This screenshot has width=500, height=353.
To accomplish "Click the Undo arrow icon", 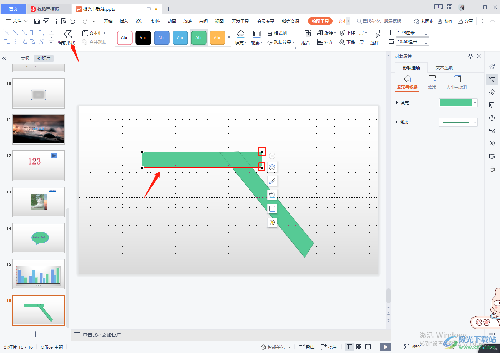I will pyautogui.click(x=73, y=21).
